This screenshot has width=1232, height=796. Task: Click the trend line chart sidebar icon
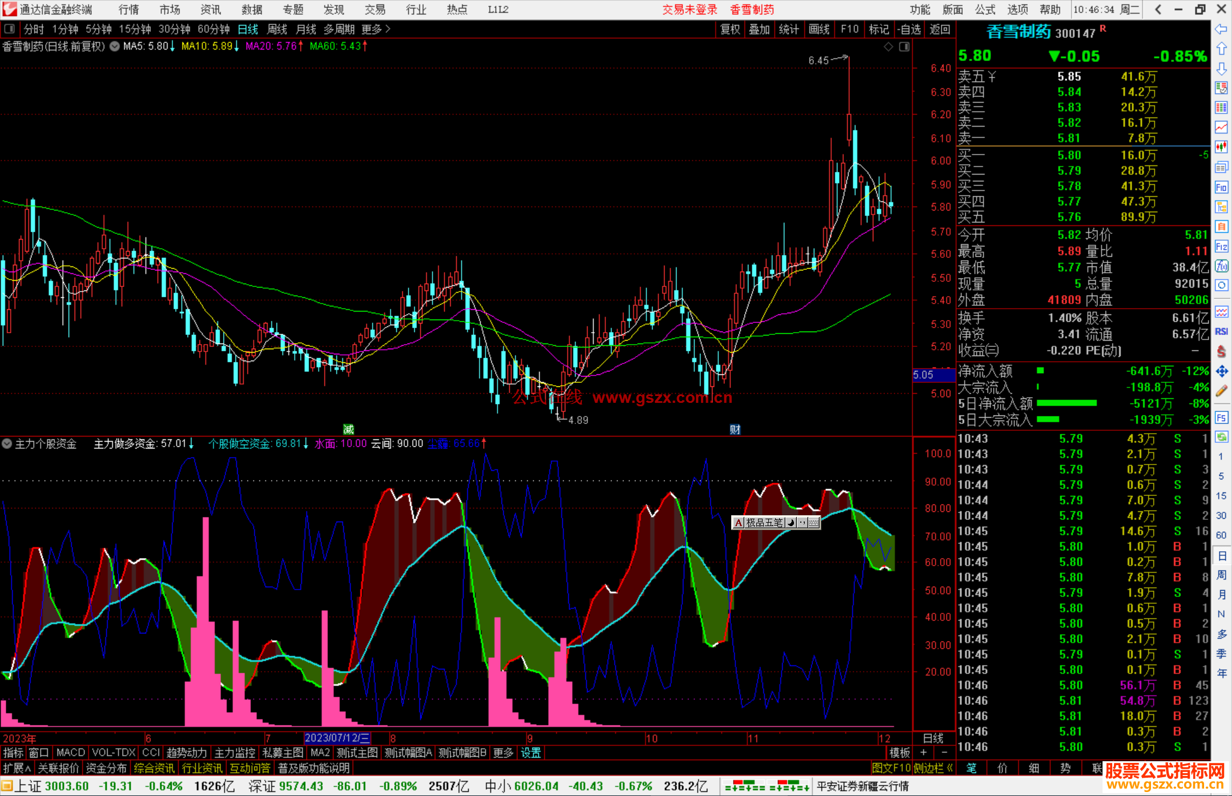click(x=1221, y=127)
